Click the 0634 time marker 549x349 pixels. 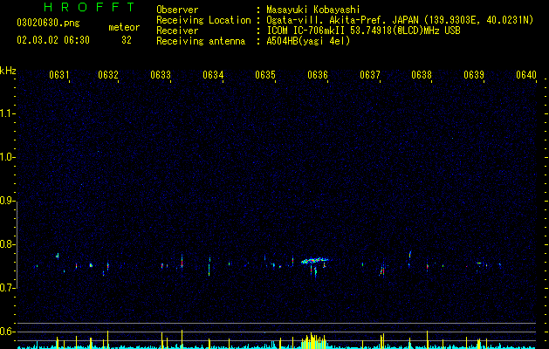[x=213, y=75]
